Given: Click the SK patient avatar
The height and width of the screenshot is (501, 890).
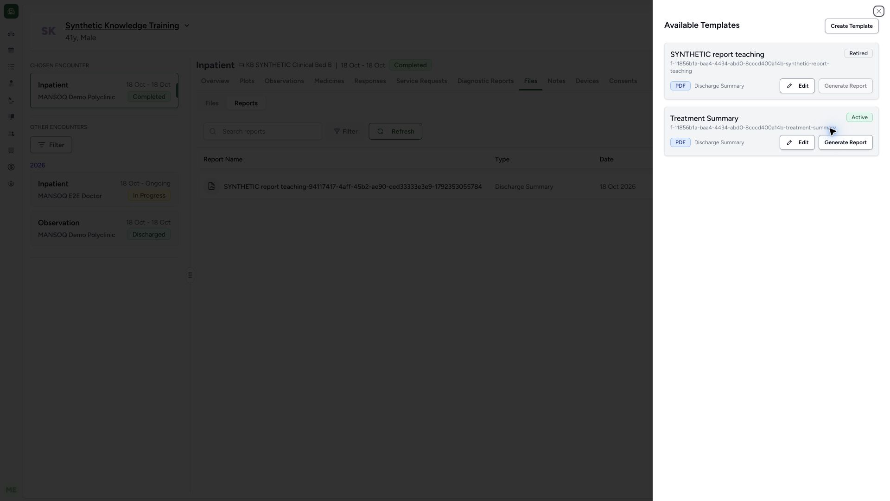Looking at the screenshot, I should (x=48, y=31).
